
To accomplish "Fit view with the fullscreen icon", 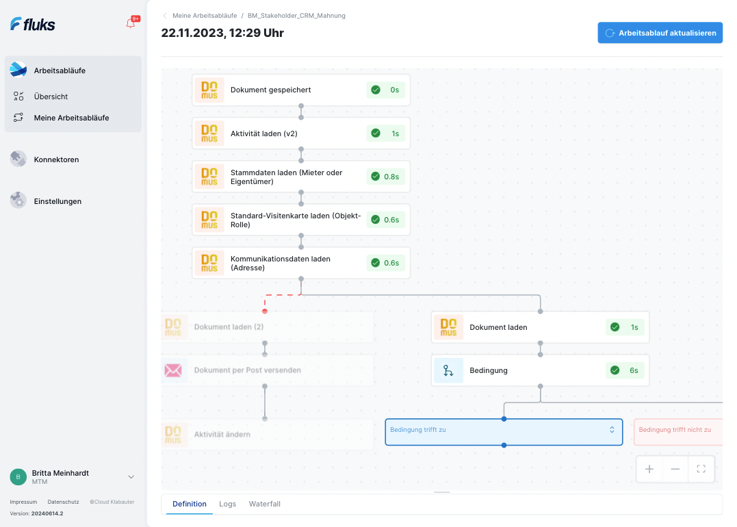I will (701, 469).
